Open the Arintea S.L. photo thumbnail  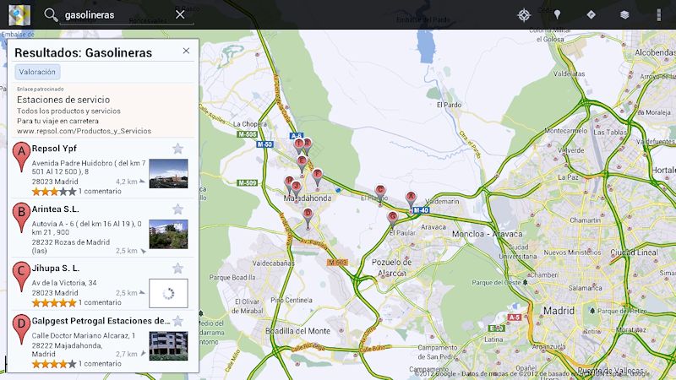(x=168, y=234)
